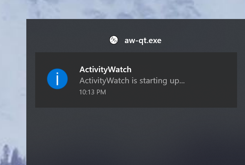Click the white 'i' glyph inside blue circle
Viewport: 245px width, 165px height.
pos(57,79)
